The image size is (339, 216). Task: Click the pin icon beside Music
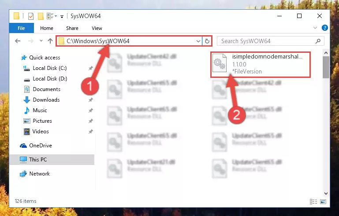click(x=90, y=111)
